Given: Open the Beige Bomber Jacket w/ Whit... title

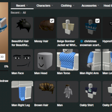Looking at the screenshot, I should [67, 43].
